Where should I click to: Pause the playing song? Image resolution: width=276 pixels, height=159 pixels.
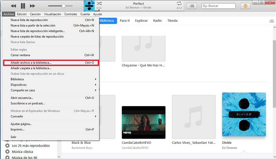pos(23,6)
